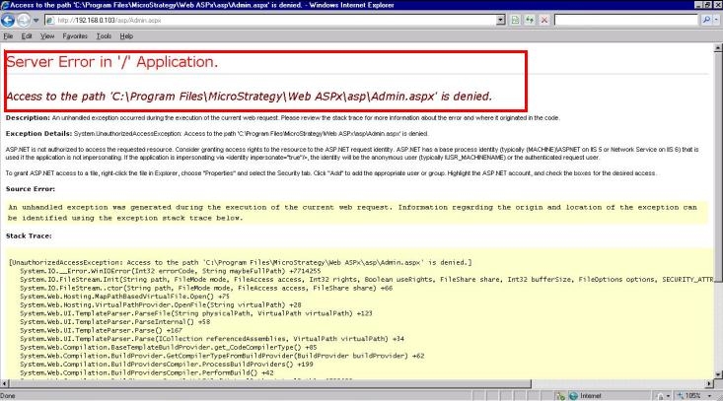Screen dimensions: 723x401
Task: Click the search box input field
Action: (x=626, y=20)
